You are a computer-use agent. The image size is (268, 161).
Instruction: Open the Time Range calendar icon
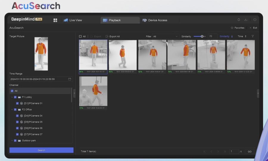[70, 79]
